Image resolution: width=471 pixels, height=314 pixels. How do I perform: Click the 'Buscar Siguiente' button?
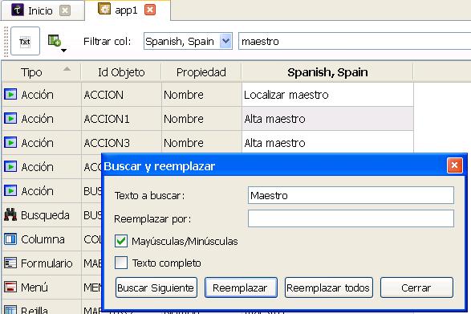click(x=156, y=287)
